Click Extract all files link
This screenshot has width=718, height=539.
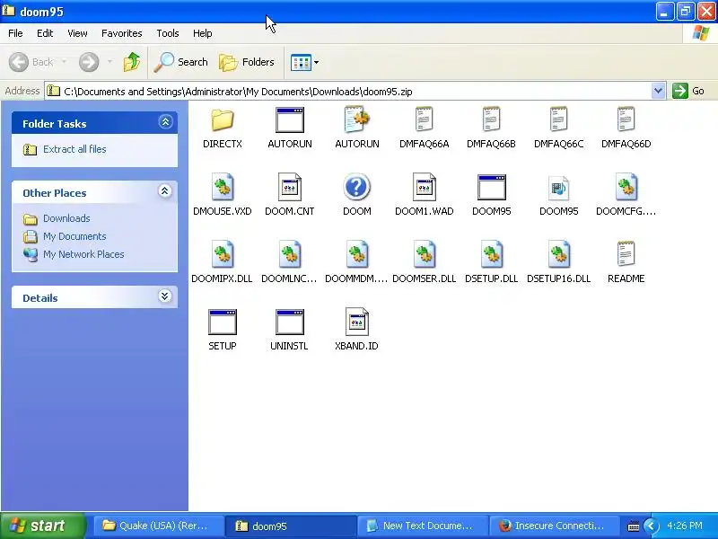[74, 149]
